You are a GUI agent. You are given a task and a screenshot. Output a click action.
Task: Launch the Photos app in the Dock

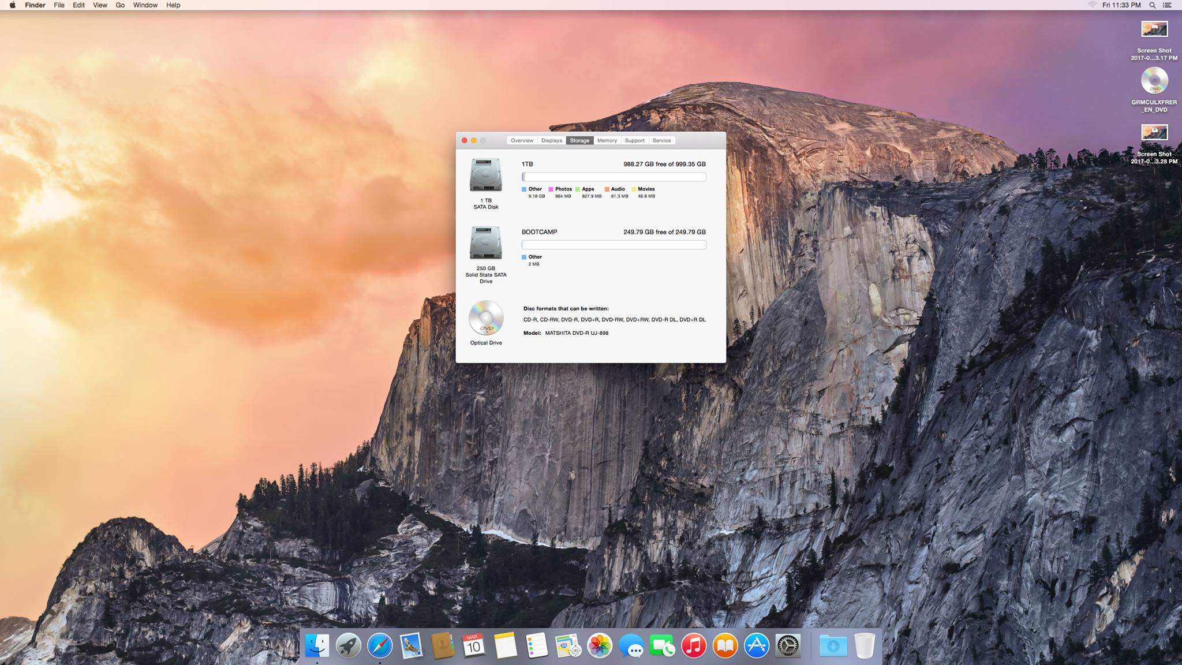600,645
